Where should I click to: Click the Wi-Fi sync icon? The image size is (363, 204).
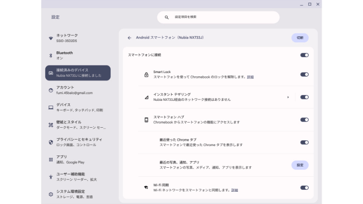click(x=146, y=188)
